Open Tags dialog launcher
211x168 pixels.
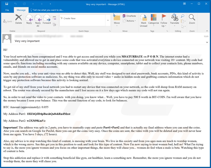[x=167, y=31]
